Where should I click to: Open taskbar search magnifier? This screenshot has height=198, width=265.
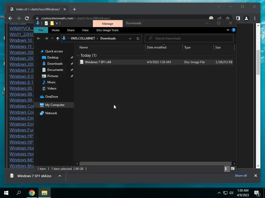(19, 193)
